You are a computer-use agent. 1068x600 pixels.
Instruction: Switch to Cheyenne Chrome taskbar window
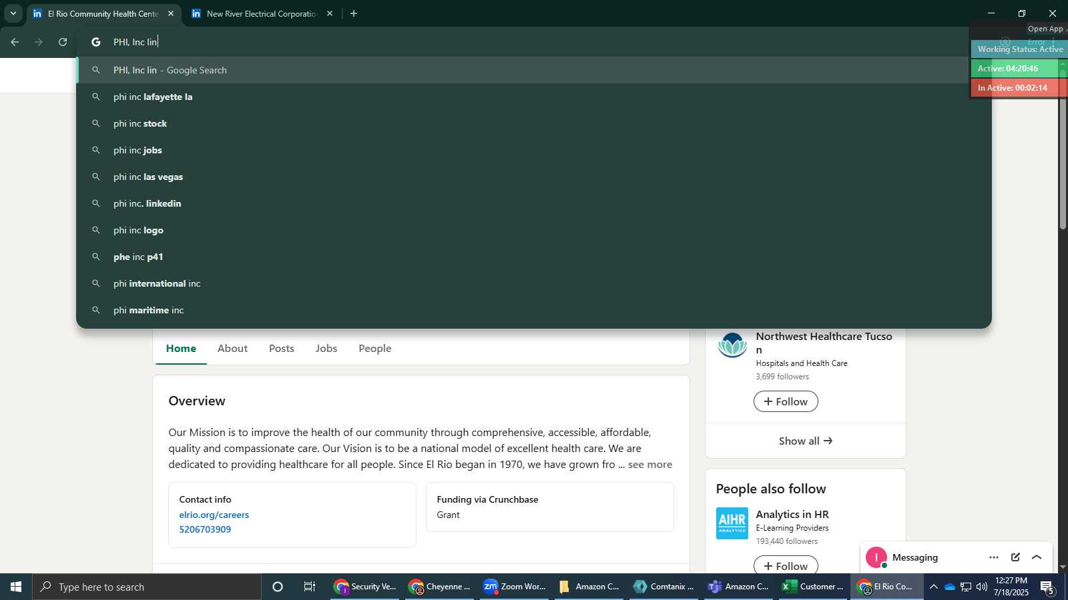click(440, 587)
